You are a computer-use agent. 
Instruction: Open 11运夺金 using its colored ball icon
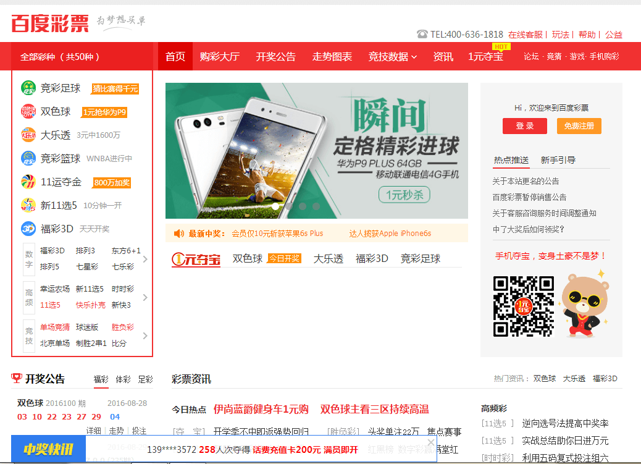click(28, 182)
